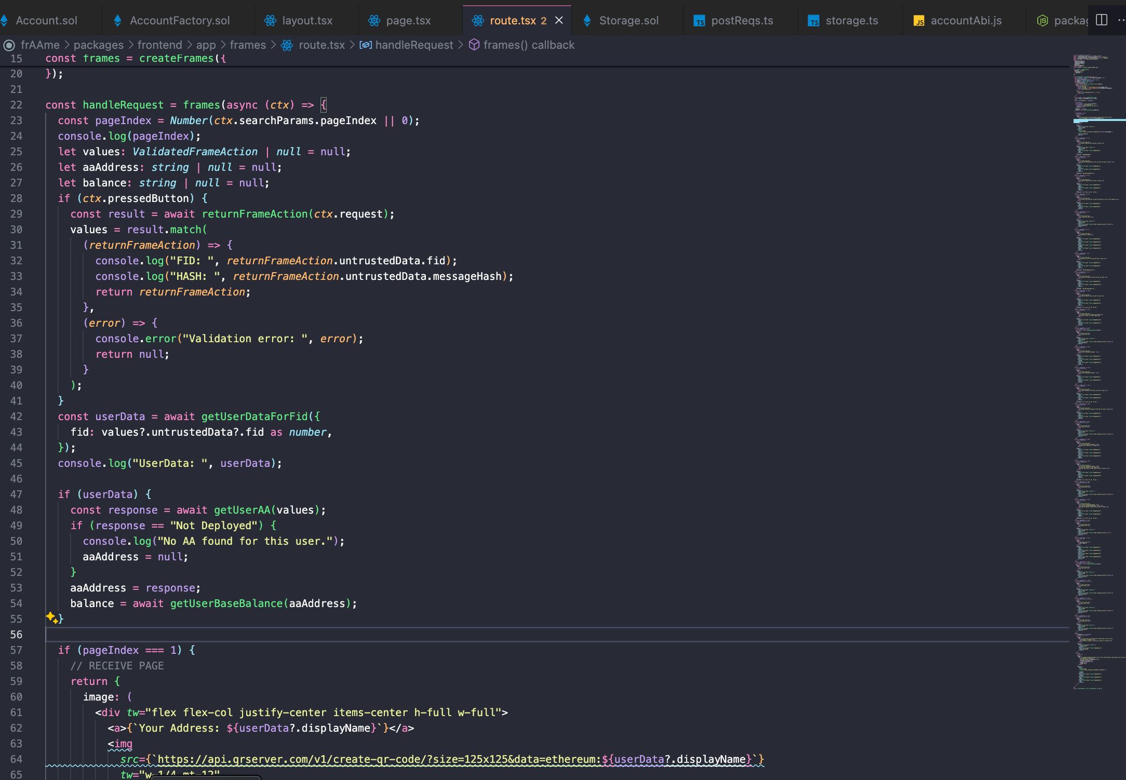
Task: Open the Storage.sol tab
Action: (628, 20)
